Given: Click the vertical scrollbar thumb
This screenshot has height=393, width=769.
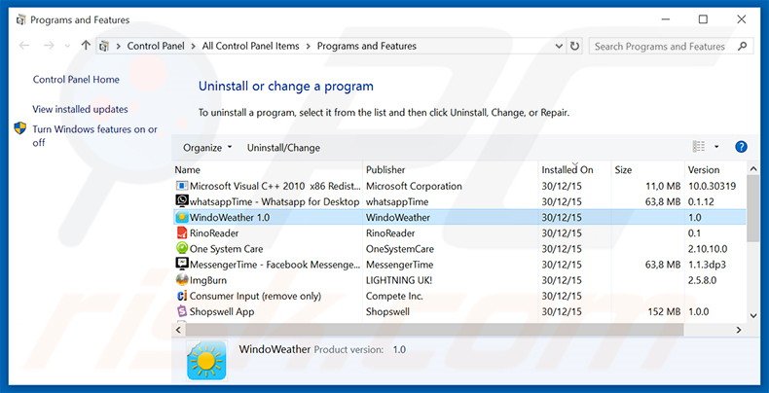Looking at the screenshot, I should pos(753,209).
